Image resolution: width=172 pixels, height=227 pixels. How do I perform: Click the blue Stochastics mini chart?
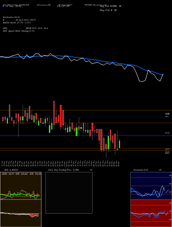pyautogui.click(x=151, y=186)
